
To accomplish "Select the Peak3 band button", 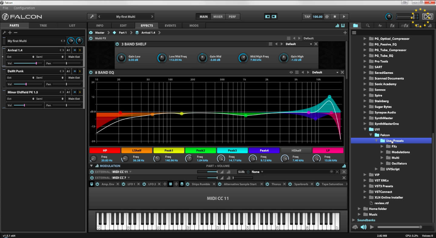I will pos(232,151).
